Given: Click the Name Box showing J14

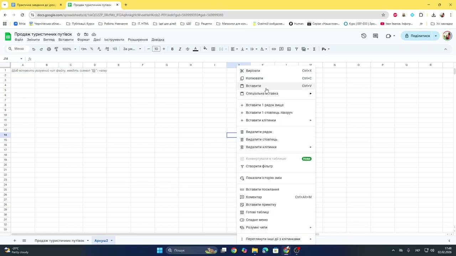Looking at the screenshot, I should (x=13, y=59).
